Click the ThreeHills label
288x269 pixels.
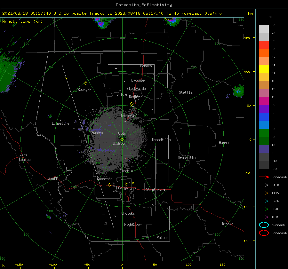click(161, 140)
